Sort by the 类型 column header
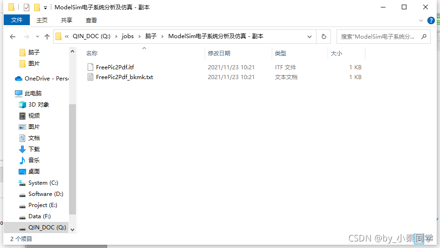440x248 pixels. pyautogui.click(x=280, y=53)
